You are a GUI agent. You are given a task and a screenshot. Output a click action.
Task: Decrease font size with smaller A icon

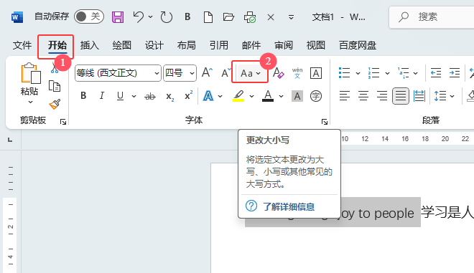coord(226,73)
